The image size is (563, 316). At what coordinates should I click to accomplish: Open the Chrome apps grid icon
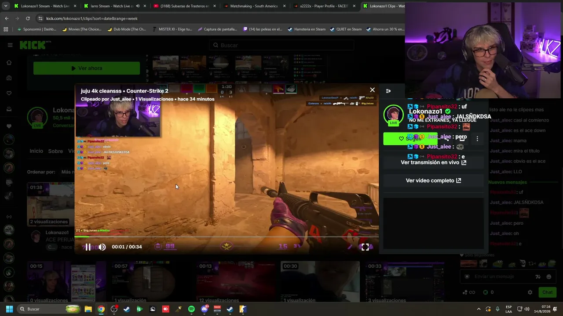[6, 29]
